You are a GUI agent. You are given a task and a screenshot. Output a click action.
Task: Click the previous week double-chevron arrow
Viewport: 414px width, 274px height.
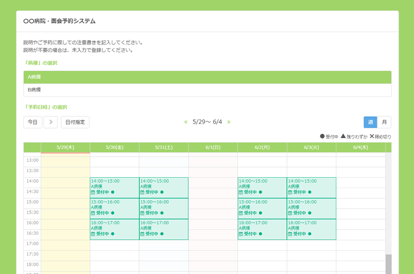pyautogui.click(x=186, y=122)
